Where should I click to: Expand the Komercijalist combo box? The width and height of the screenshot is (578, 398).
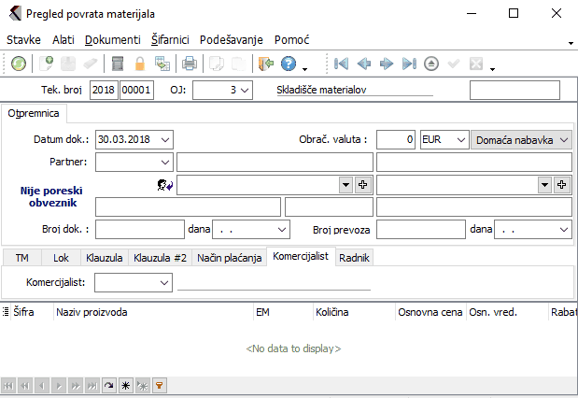(164, 280)
